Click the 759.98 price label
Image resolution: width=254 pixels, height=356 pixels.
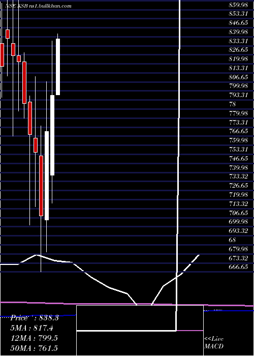pyautogui.click(x=238, y=140)
